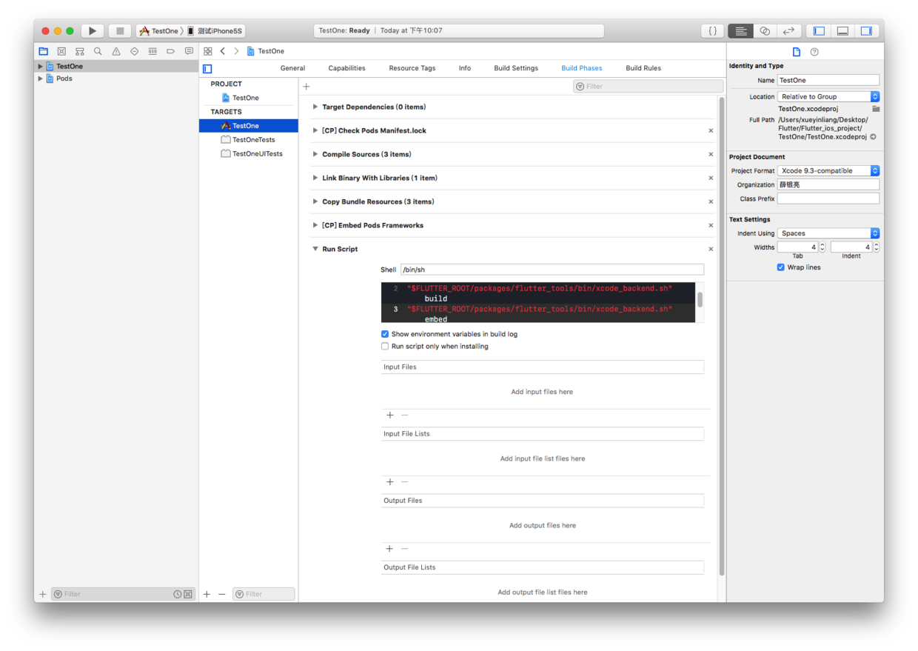
Task: Expand Copy Bundle Resources phase
Action: coord(315,201)
